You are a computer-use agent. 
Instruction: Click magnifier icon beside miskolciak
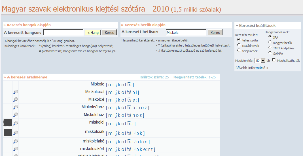[x=16, y=133]
